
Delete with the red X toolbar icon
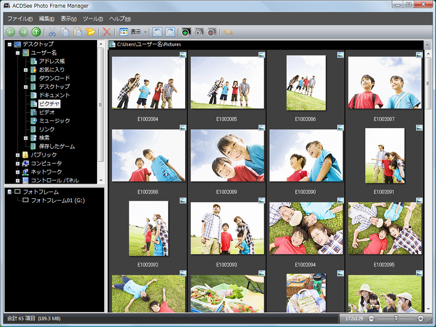[106, 32]
